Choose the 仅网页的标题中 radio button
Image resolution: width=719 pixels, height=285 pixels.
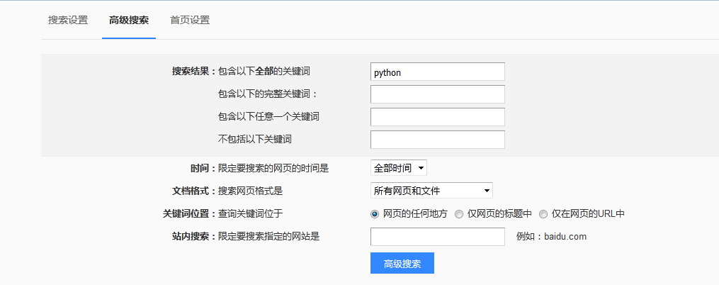tap(459, 213)
